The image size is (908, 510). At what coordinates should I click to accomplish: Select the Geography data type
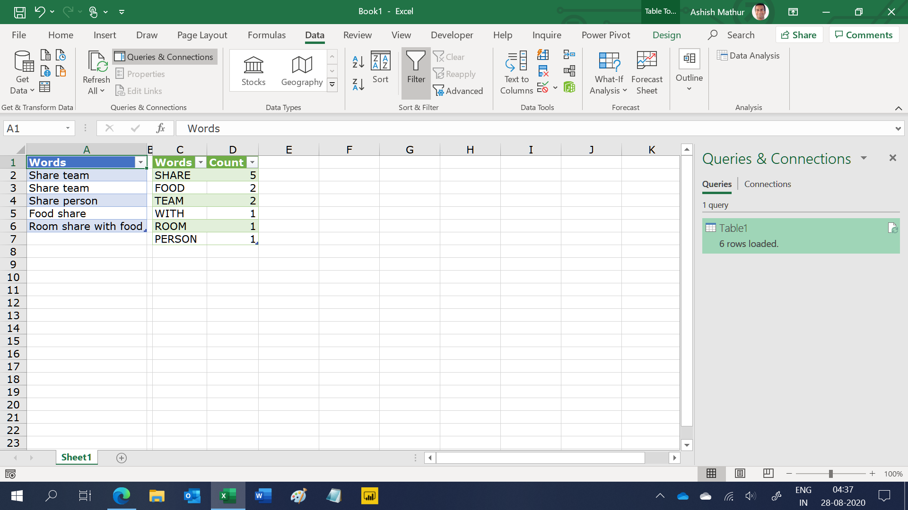pos(302,71)
